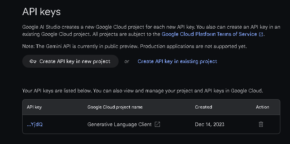Click the Dec 14, 2023 created date

210,124
